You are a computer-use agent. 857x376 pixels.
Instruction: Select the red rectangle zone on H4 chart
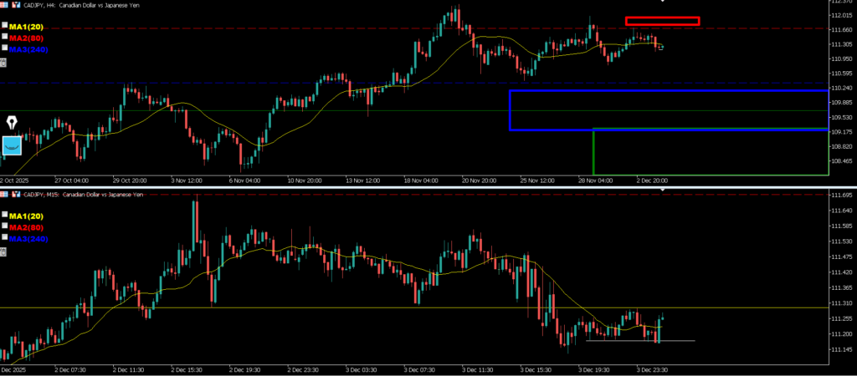(x=662, y=21)
